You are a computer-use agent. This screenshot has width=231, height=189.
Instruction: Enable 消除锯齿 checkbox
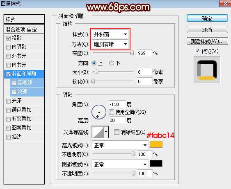pos(117,132)
